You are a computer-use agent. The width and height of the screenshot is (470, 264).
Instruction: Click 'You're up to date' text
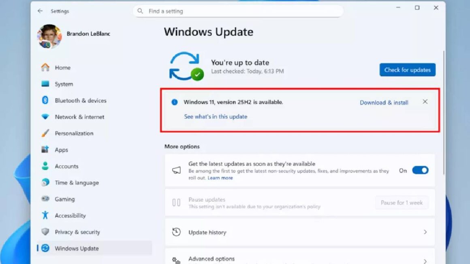[240, 63]
